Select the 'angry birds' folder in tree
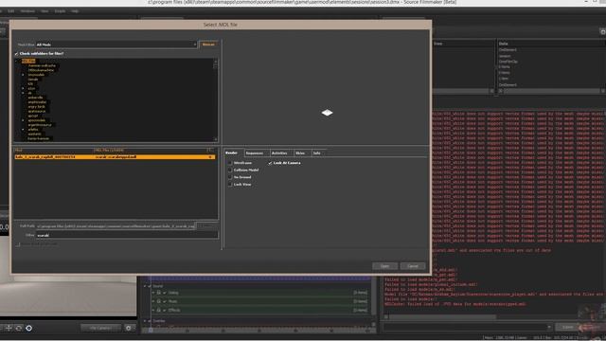 click(37, 107)
